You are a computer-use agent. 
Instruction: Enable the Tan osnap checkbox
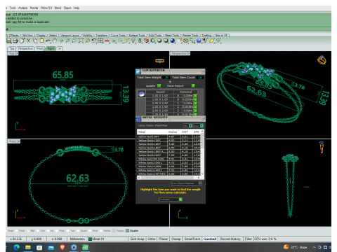pos(67,231)
